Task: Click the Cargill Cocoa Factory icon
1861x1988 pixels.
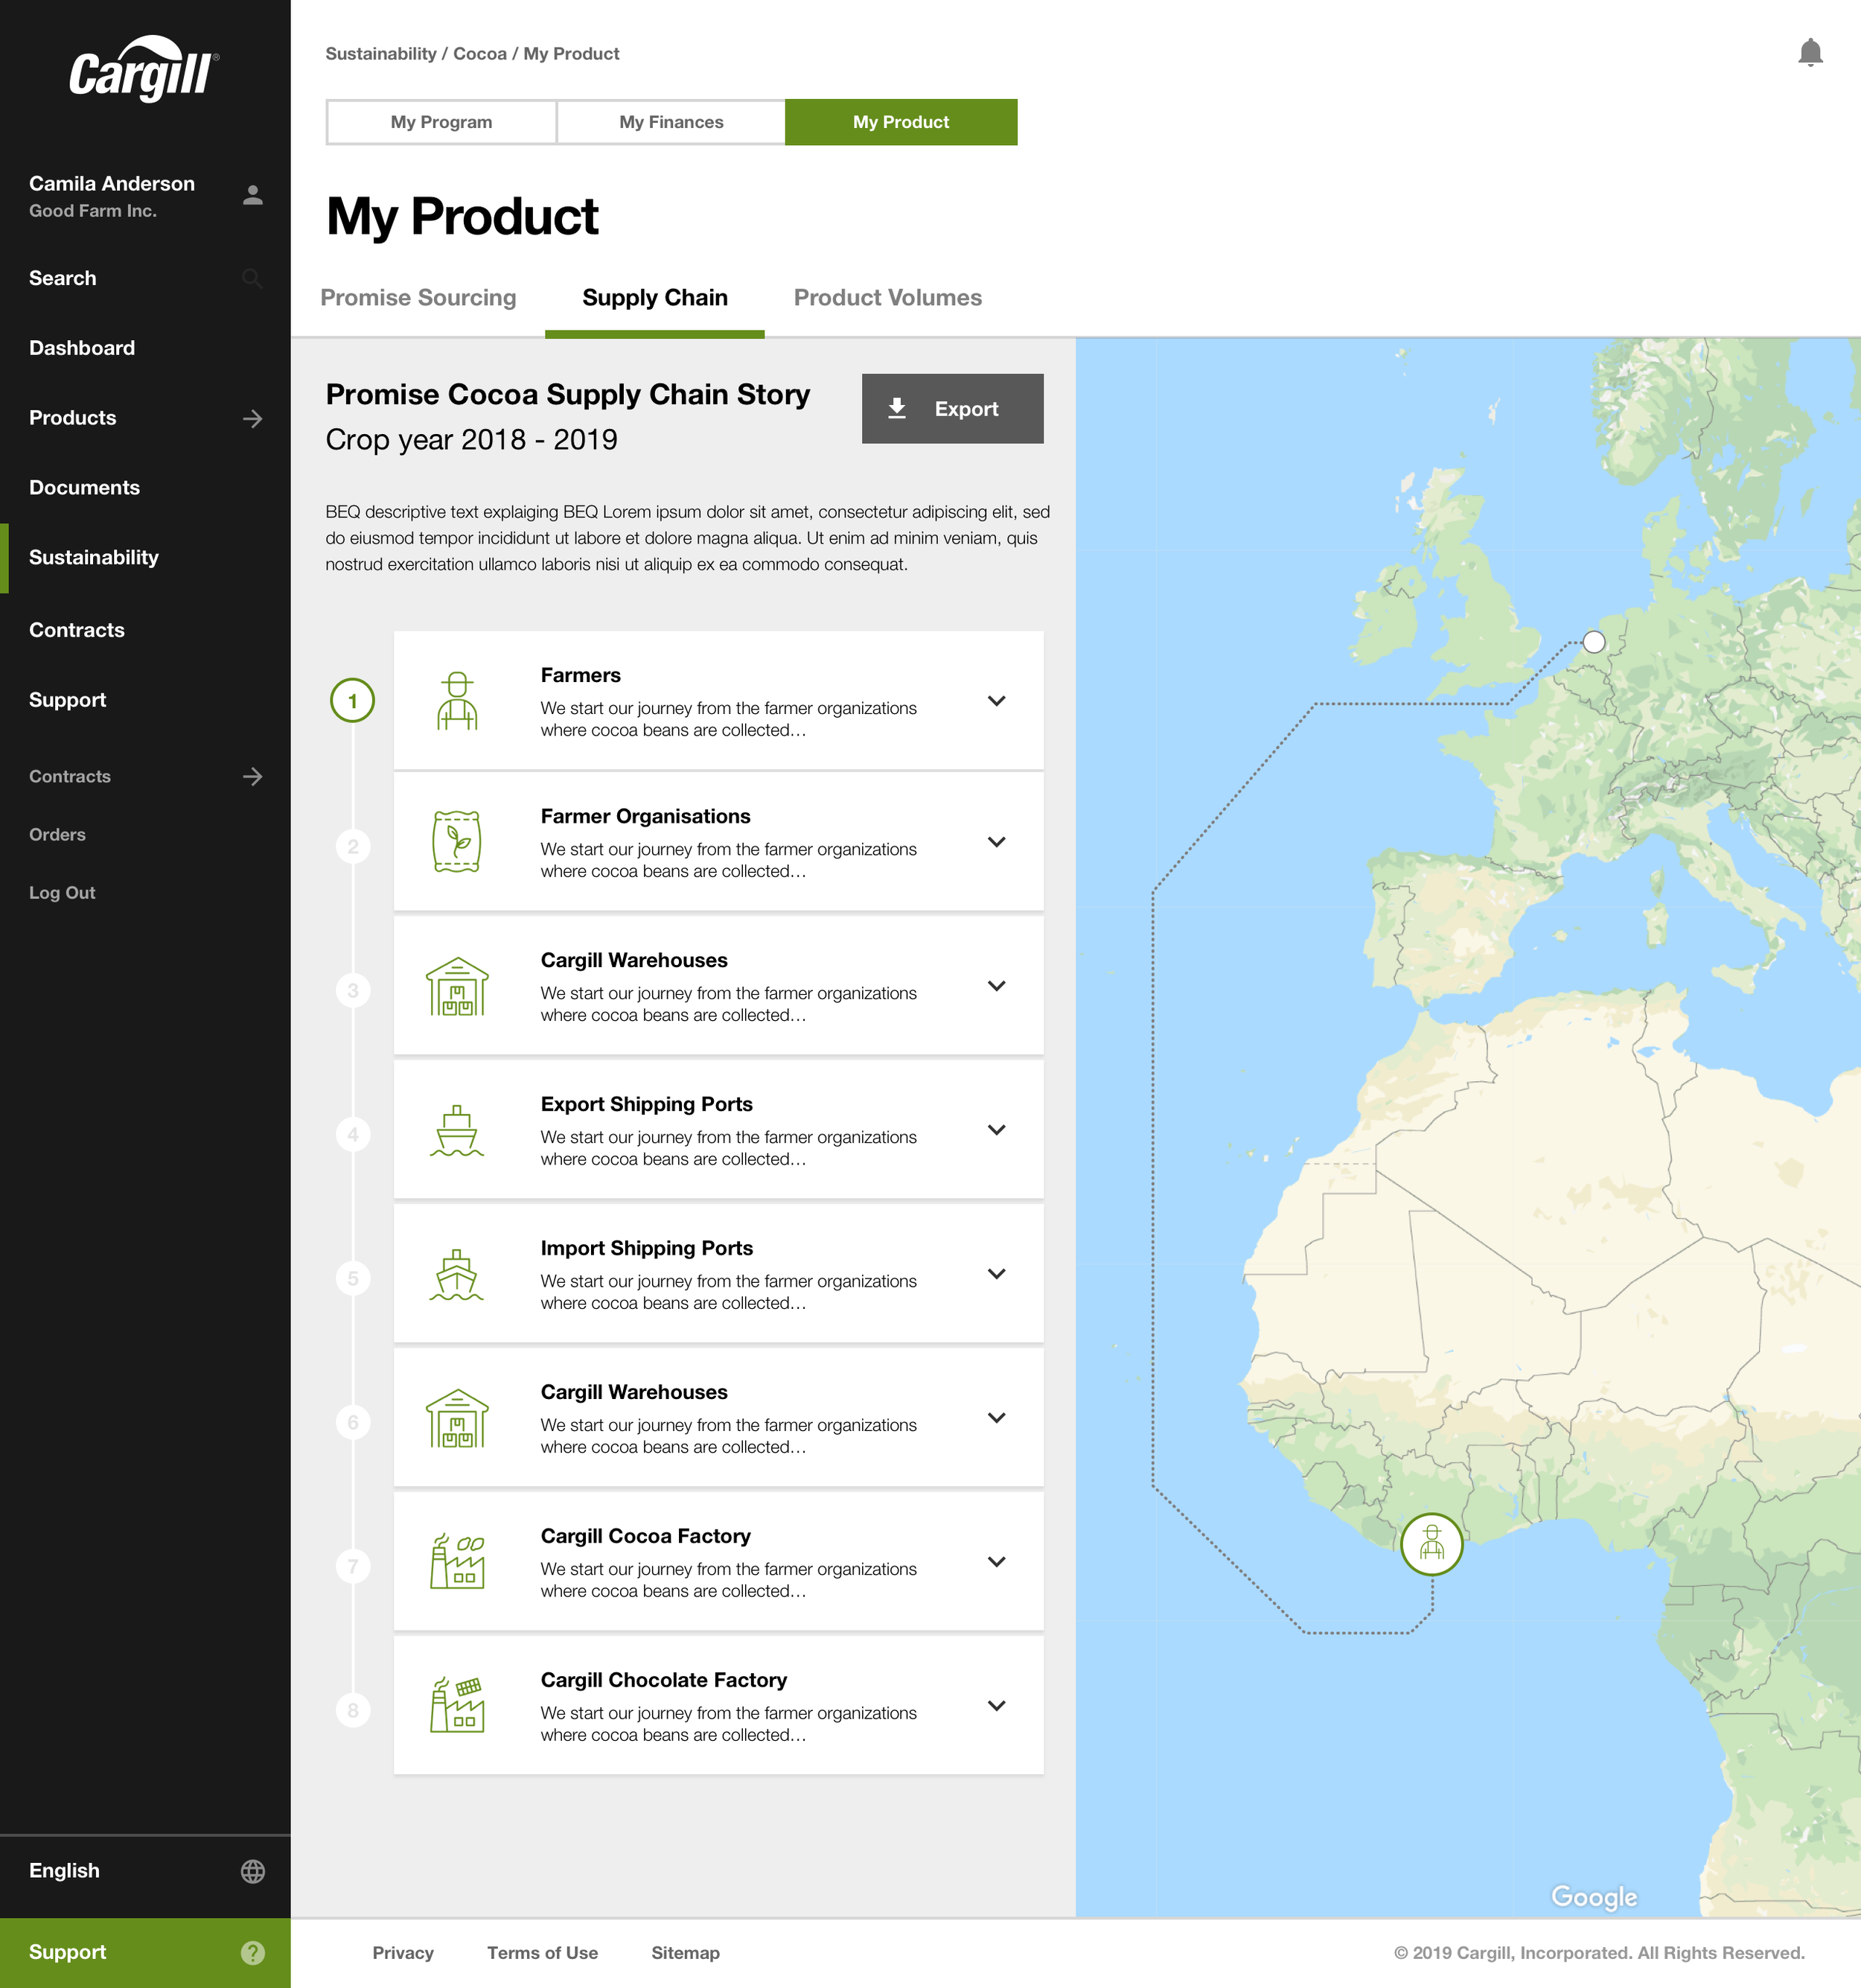Action: (x=457, y=1562)
